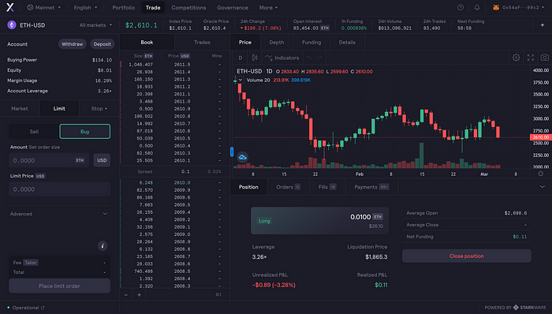Open the Indicators tool

[x=282, y=58]
